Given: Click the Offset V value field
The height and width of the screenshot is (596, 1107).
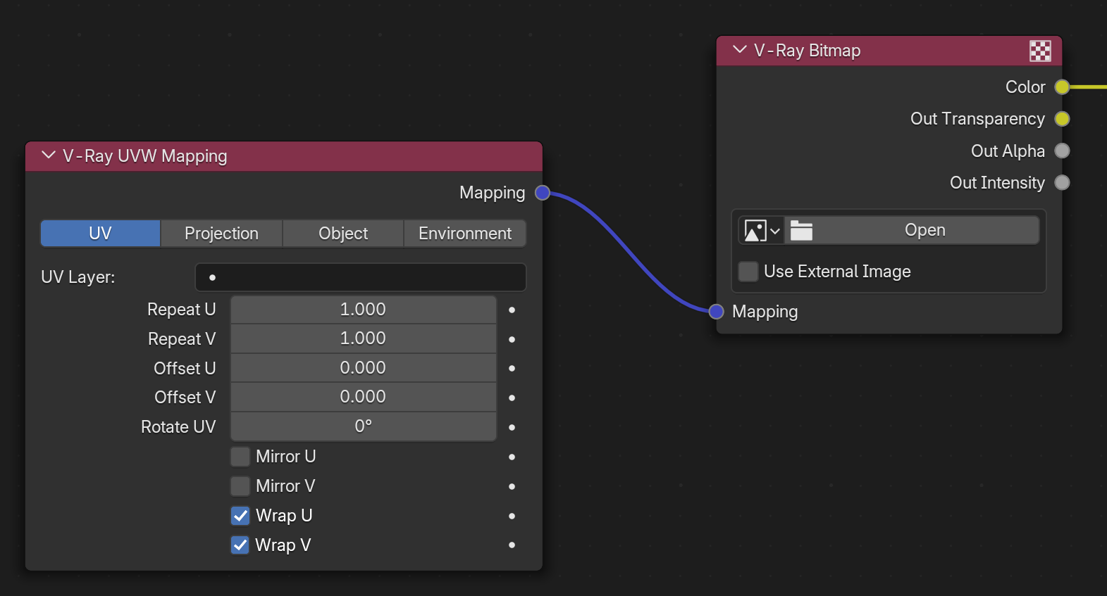Looking at the screenshot, I should [363, 397].
